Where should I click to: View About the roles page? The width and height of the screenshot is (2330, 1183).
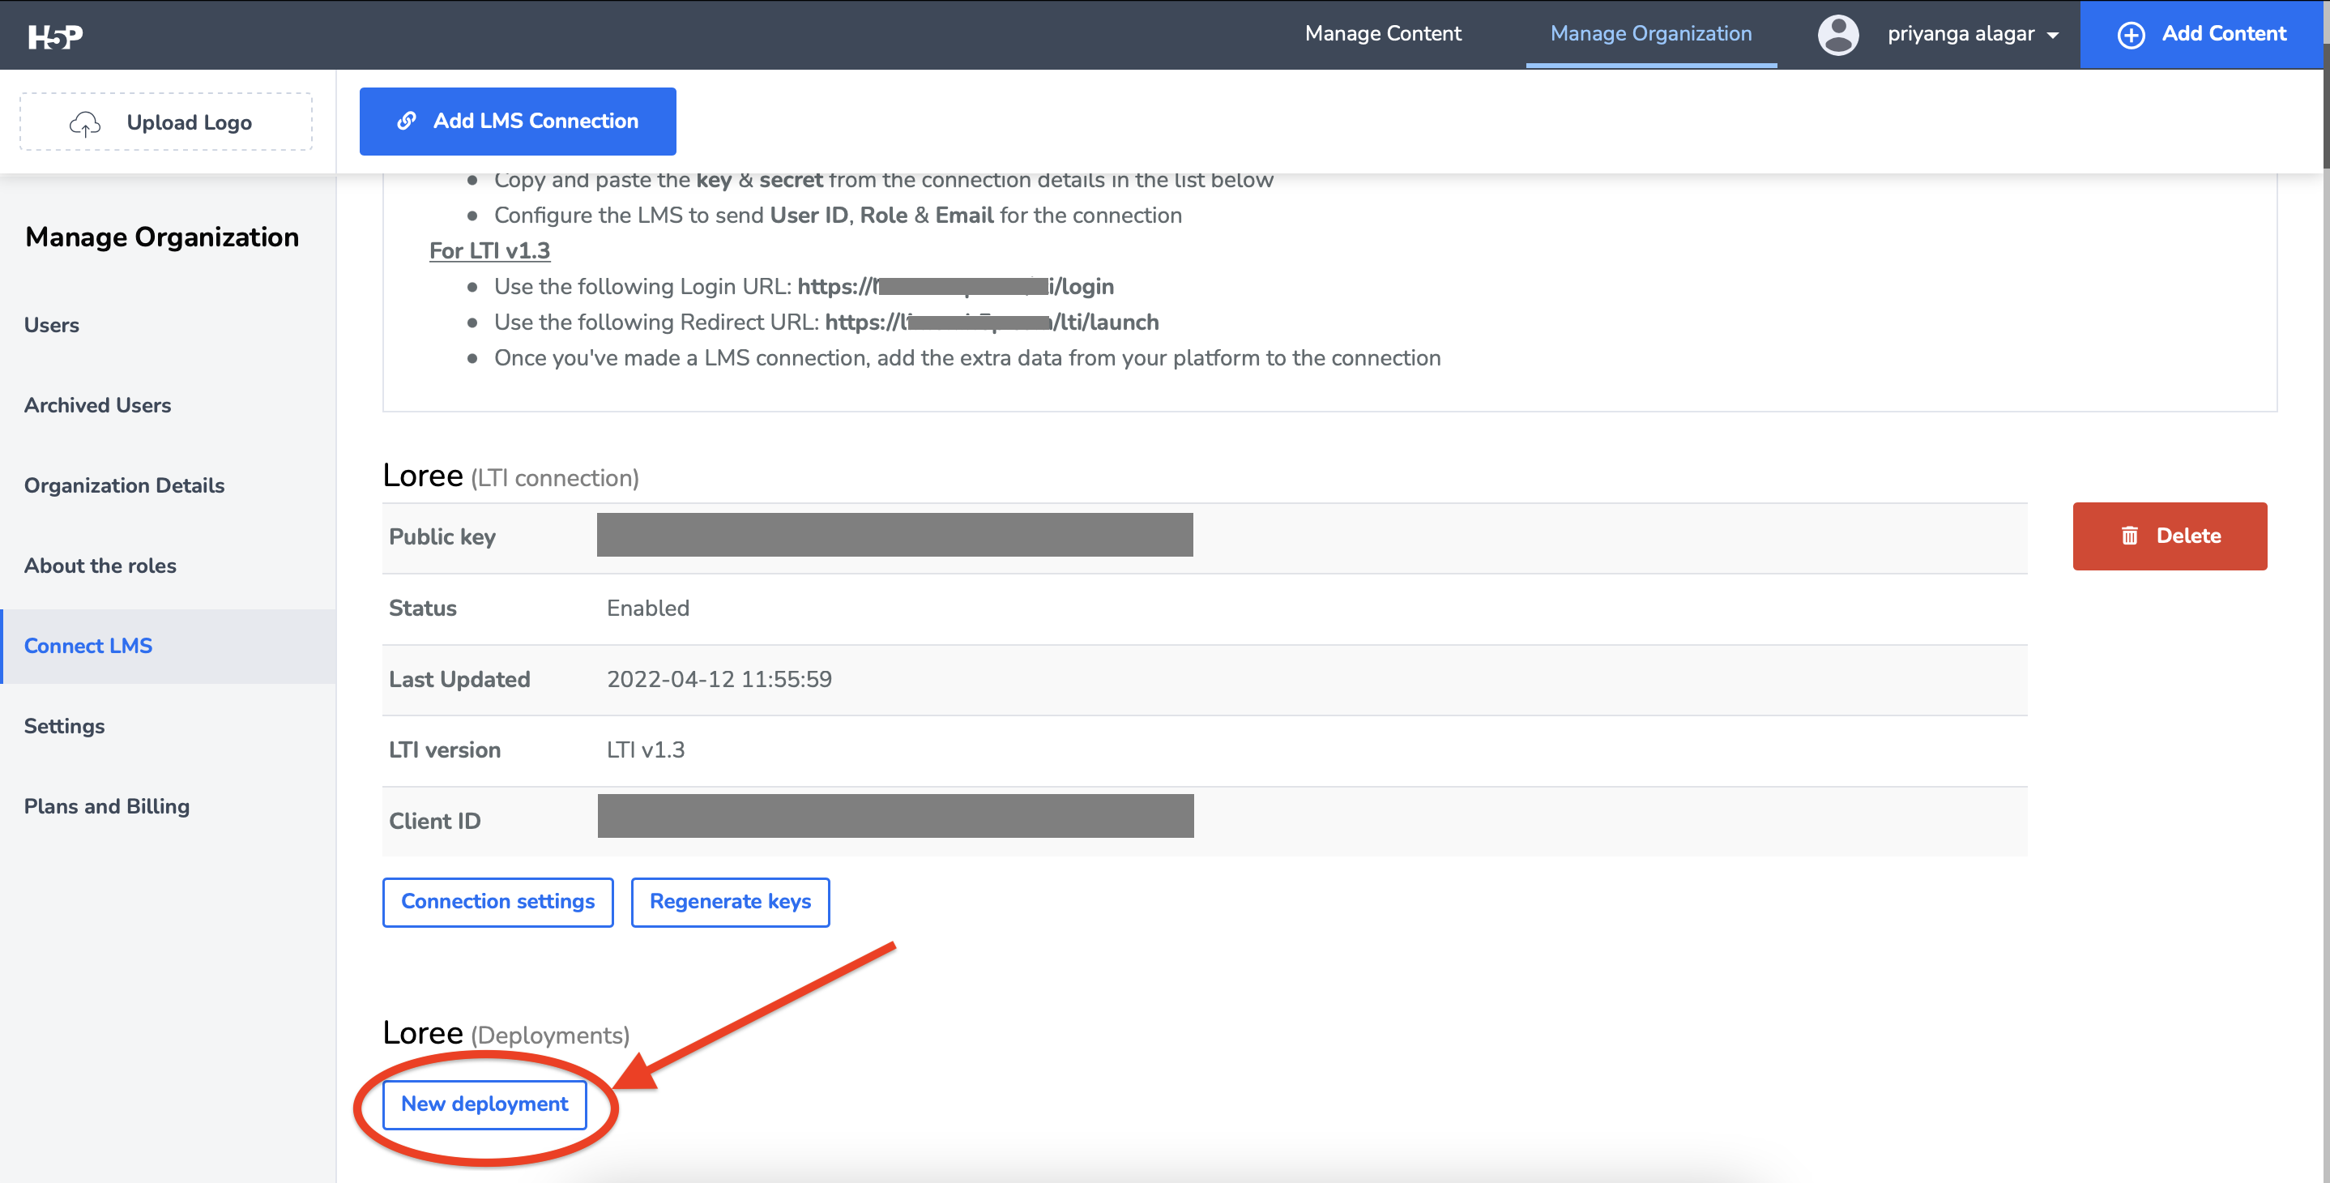(x=100, y=566)
